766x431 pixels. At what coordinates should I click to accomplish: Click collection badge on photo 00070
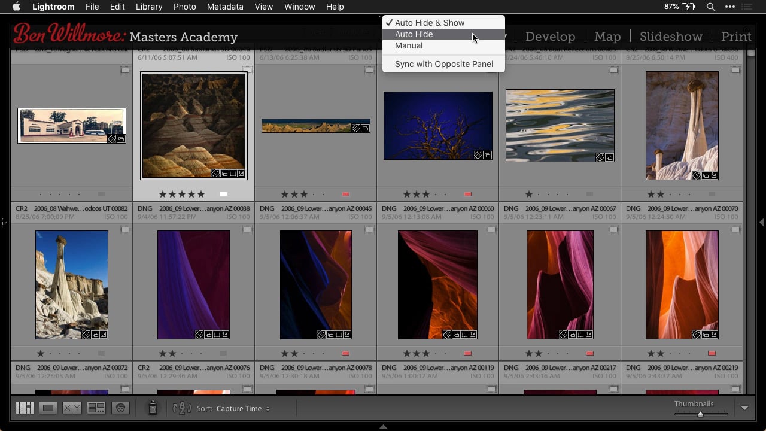[x=704, y=335]
